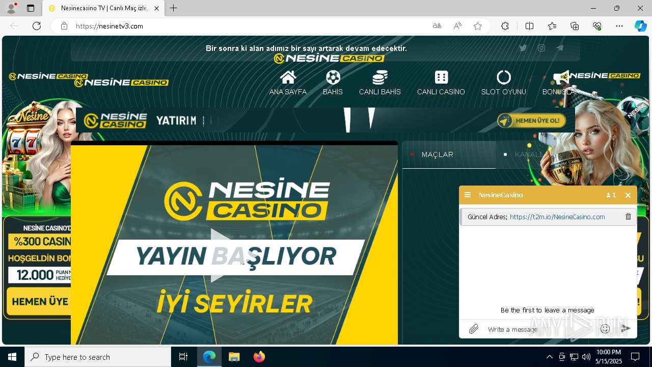
Task: Show hidden system tray icons
Action: [x=549, y=357]
